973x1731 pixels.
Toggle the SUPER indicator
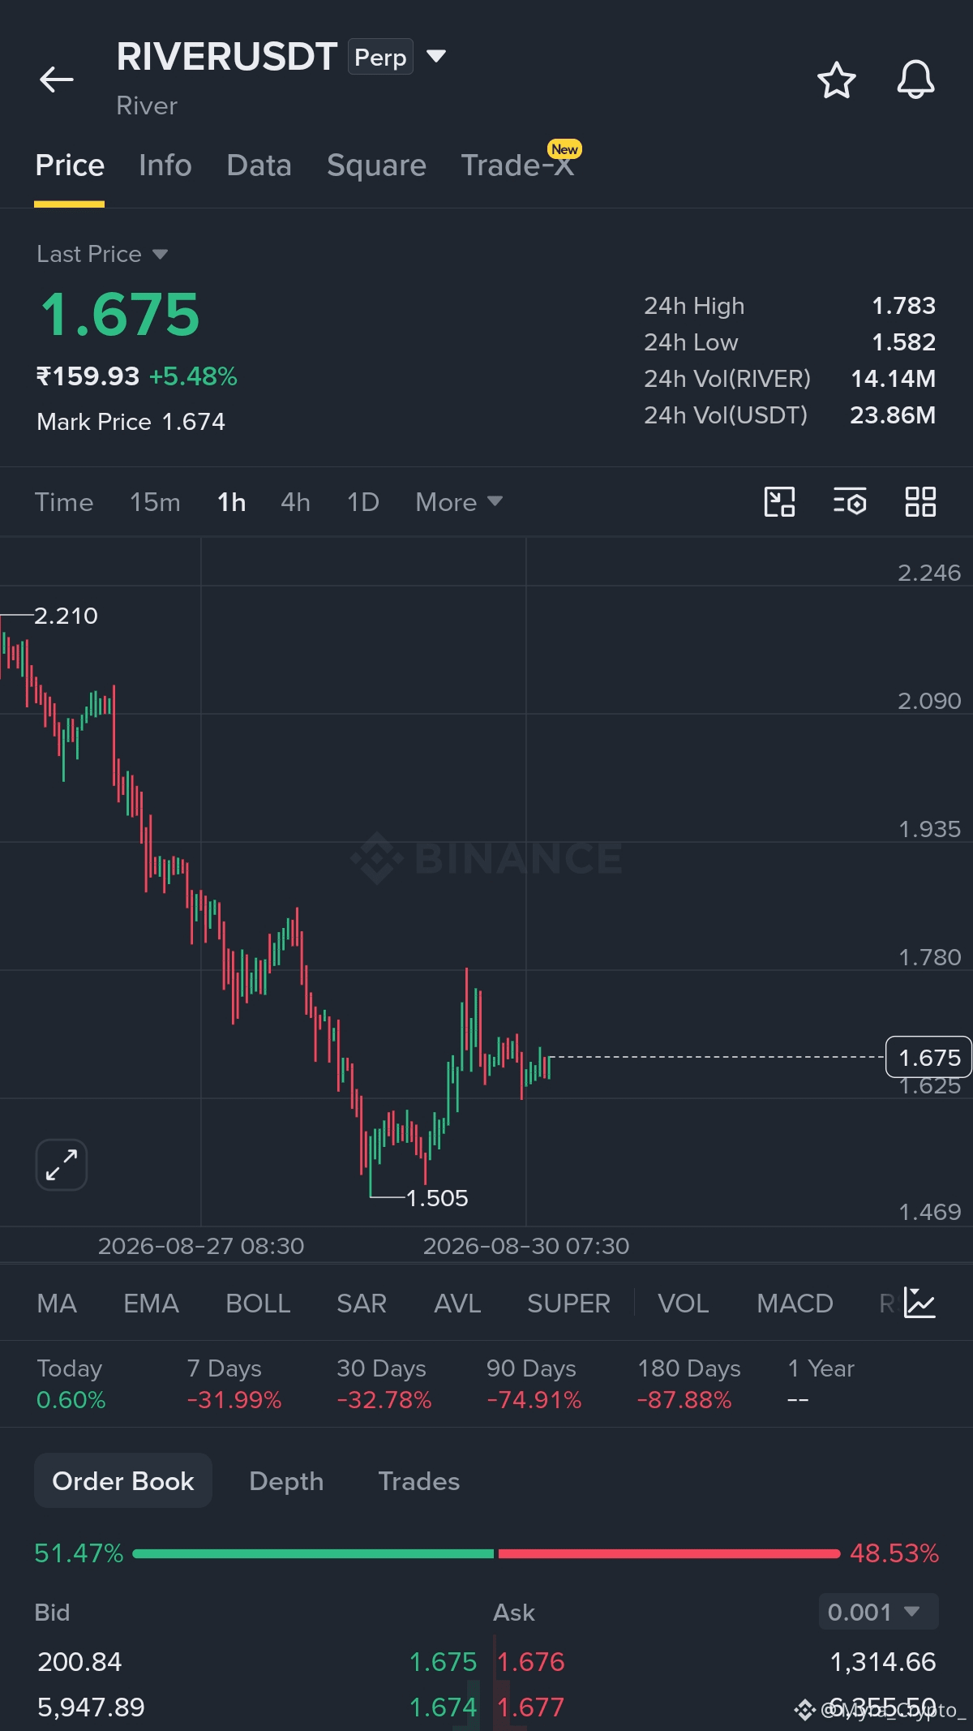click(x=568, y=1304)
